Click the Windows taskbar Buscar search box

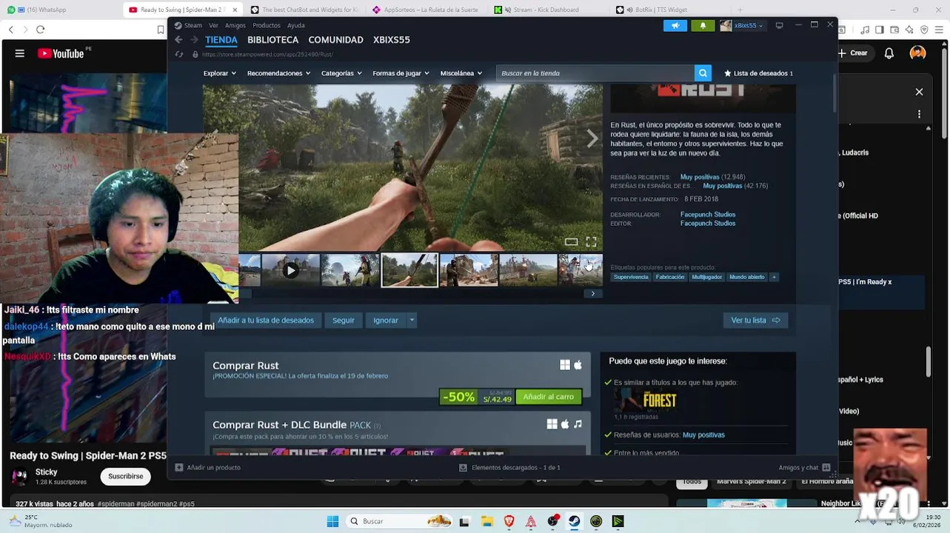point(400,521)
